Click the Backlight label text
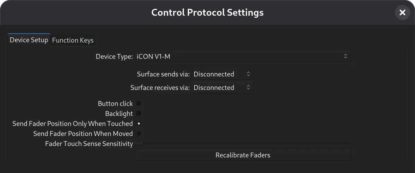This screenshot has height=173, width=415. pyautogui.click(x=119, y=113)
